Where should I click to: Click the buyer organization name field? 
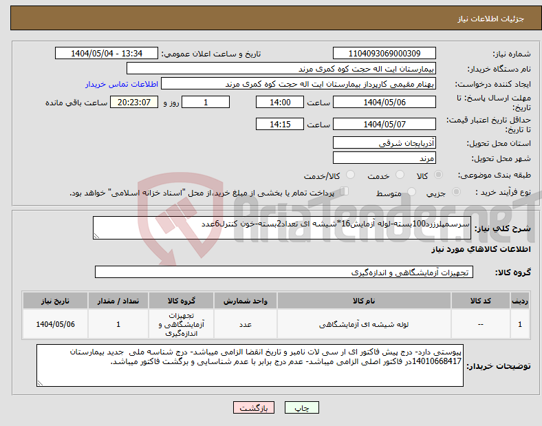pos(281,68)
